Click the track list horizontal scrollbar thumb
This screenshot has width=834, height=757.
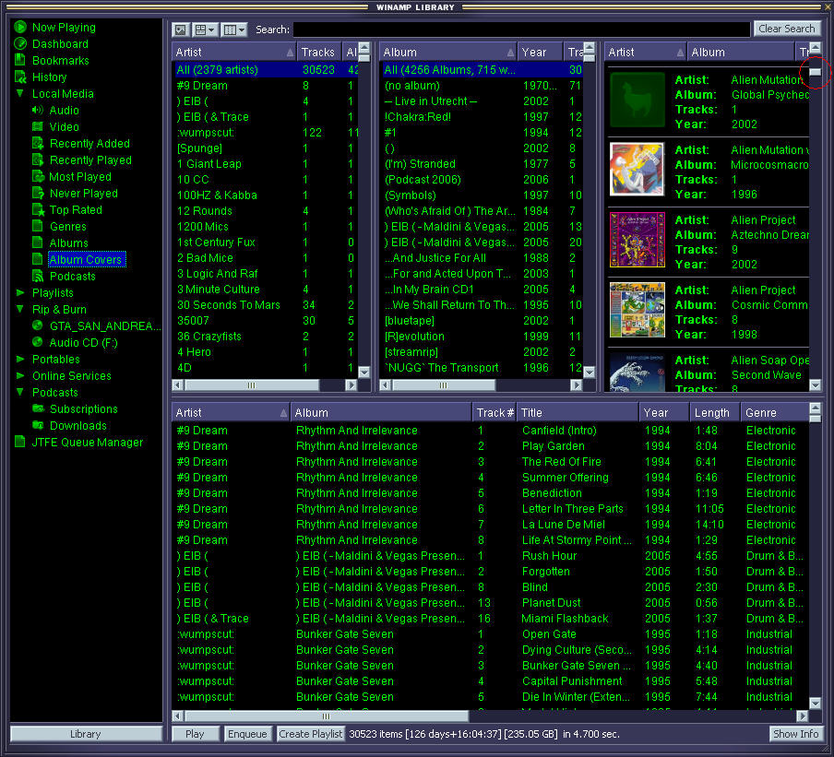tap(326, 716)
